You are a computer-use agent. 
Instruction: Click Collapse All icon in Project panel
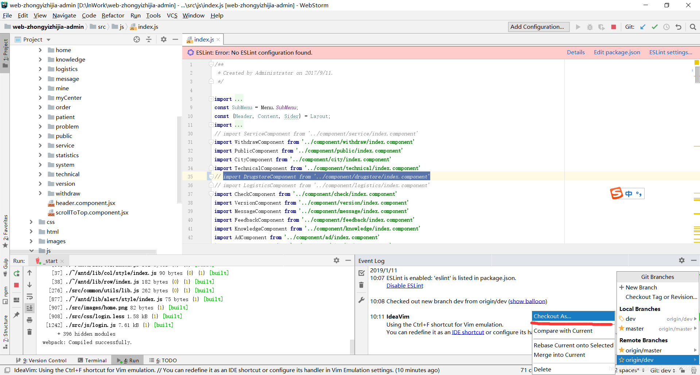[149, 39]
